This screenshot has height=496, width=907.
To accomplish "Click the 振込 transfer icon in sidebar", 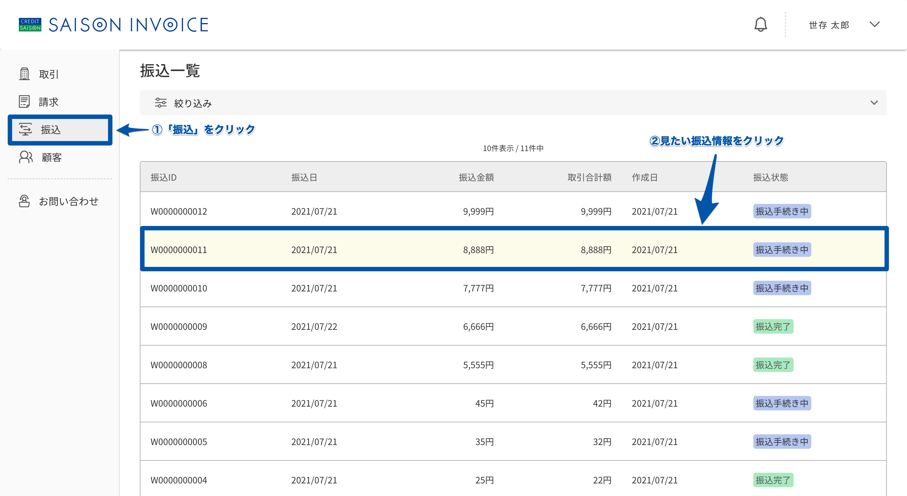I will (x=25, y=129).
